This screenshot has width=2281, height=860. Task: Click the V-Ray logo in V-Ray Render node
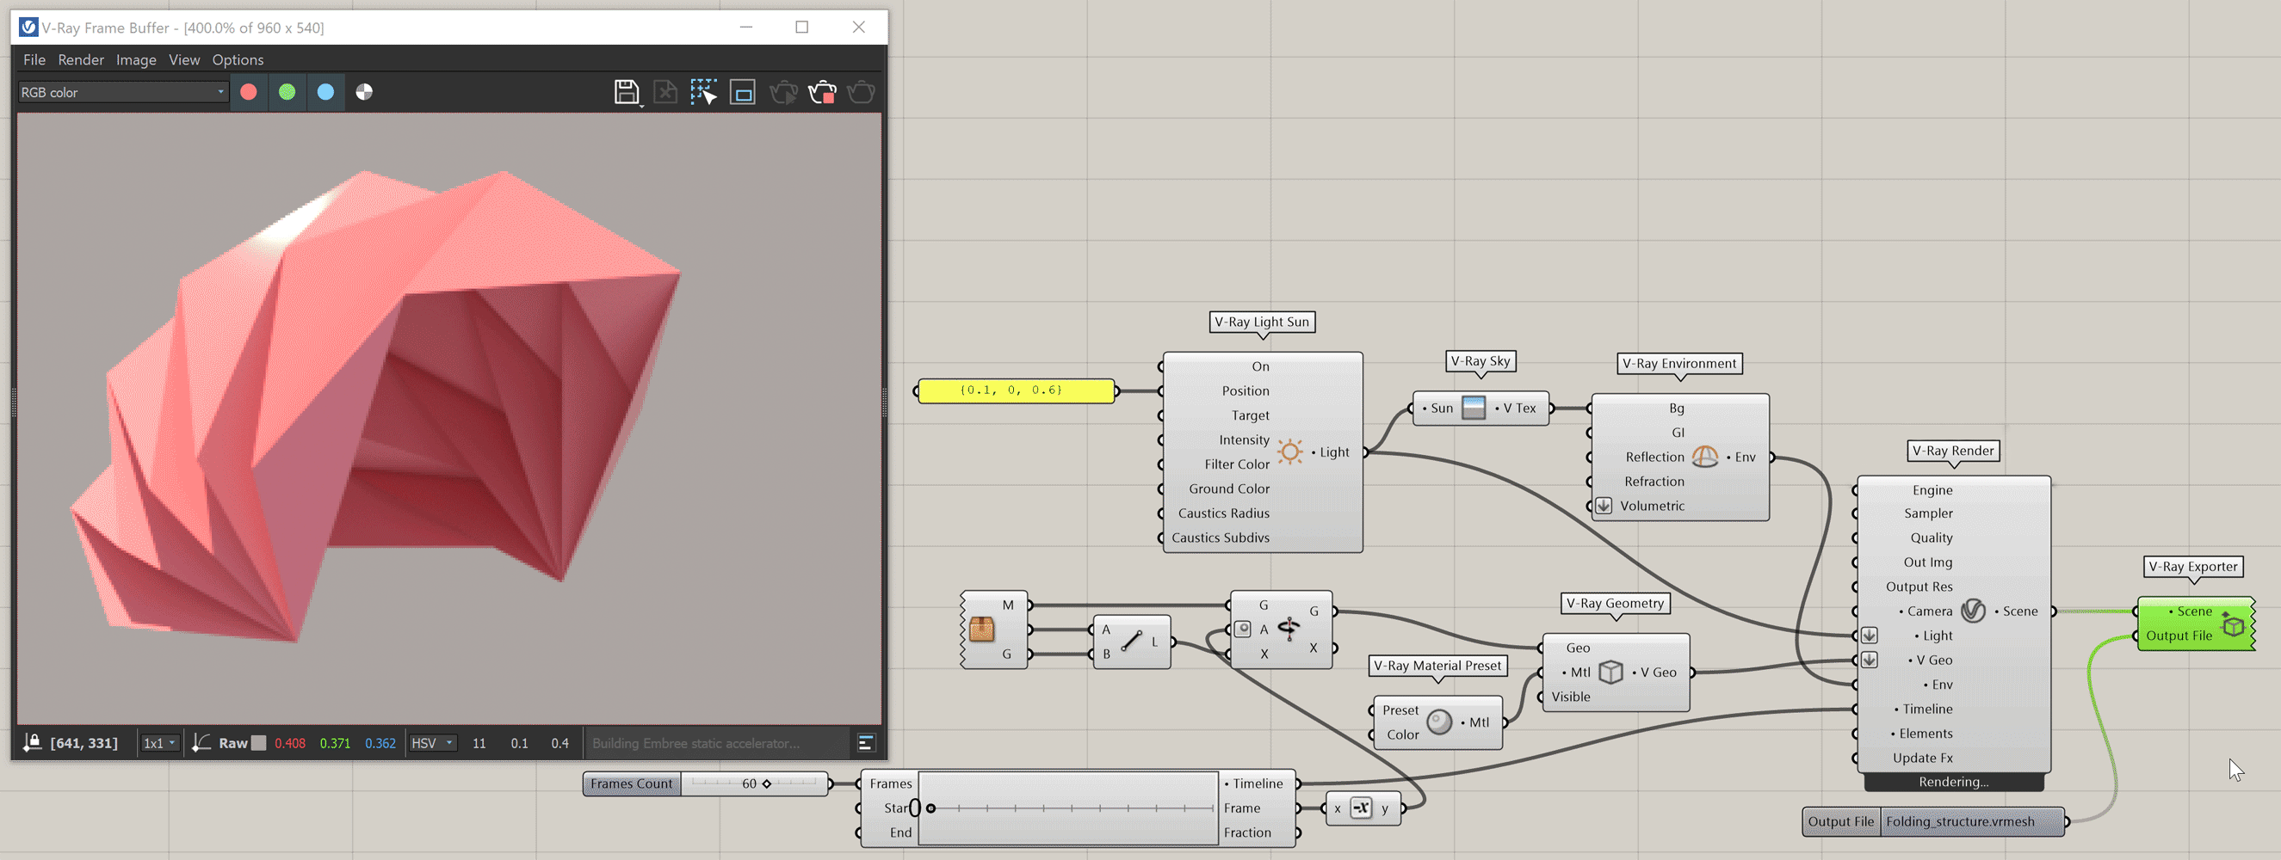coord(1974,611)
